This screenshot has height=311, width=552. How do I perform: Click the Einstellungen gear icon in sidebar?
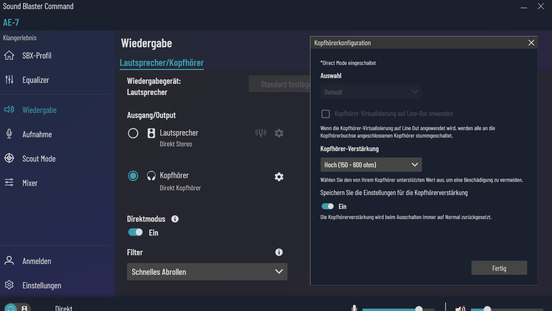pos(9,285)
